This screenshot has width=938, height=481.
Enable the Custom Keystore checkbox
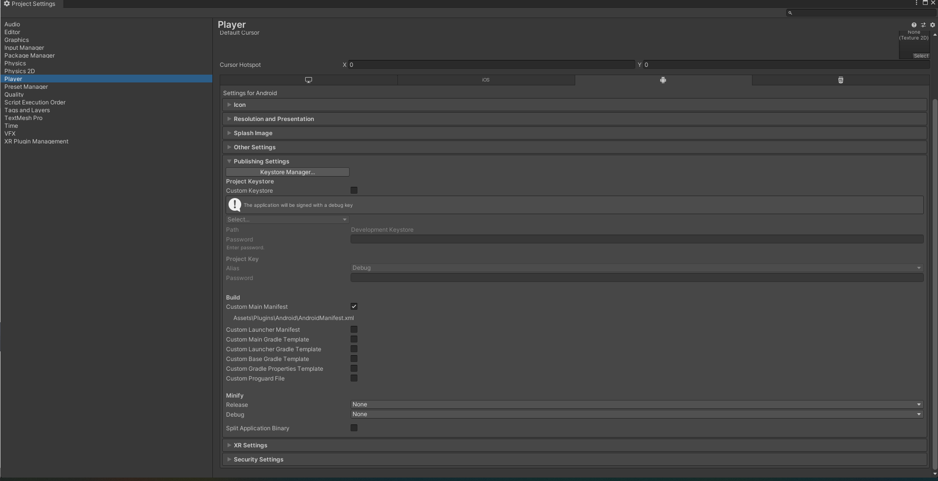(354, 190)
